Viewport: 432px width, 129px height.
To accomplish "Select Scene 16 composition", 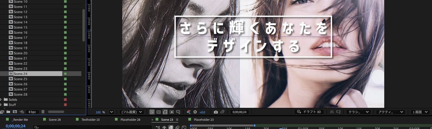I will pyautogui.click(x=21, y=32).
